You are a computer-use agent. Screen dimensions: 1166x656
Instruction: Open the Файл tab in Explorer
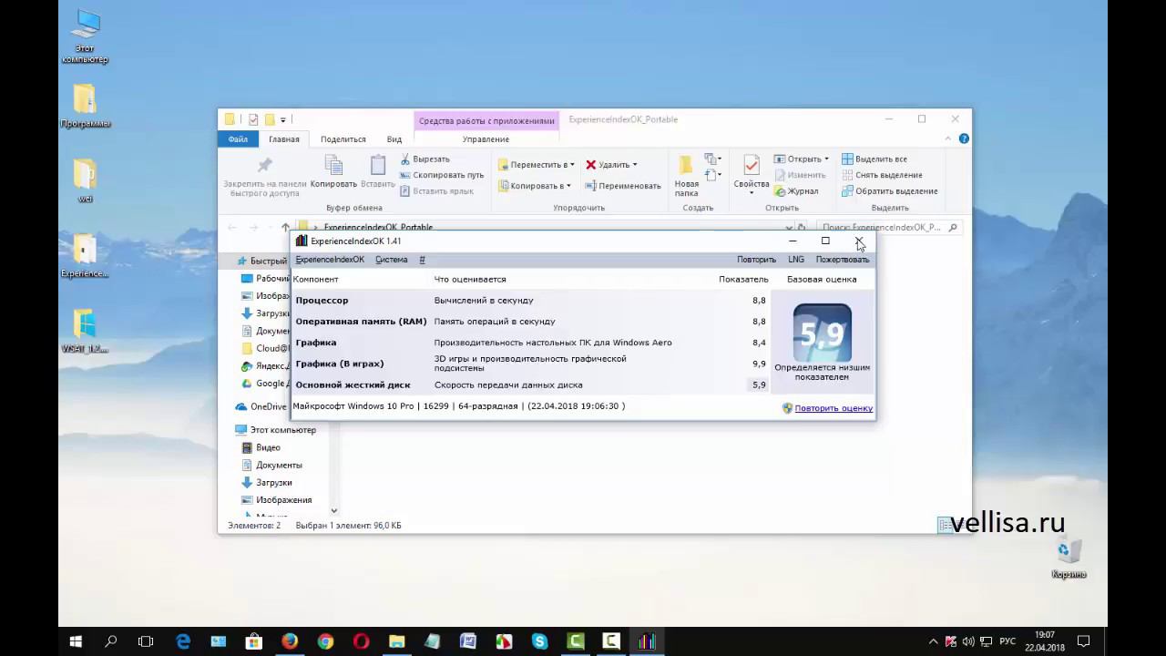click(x=238, y=139)
